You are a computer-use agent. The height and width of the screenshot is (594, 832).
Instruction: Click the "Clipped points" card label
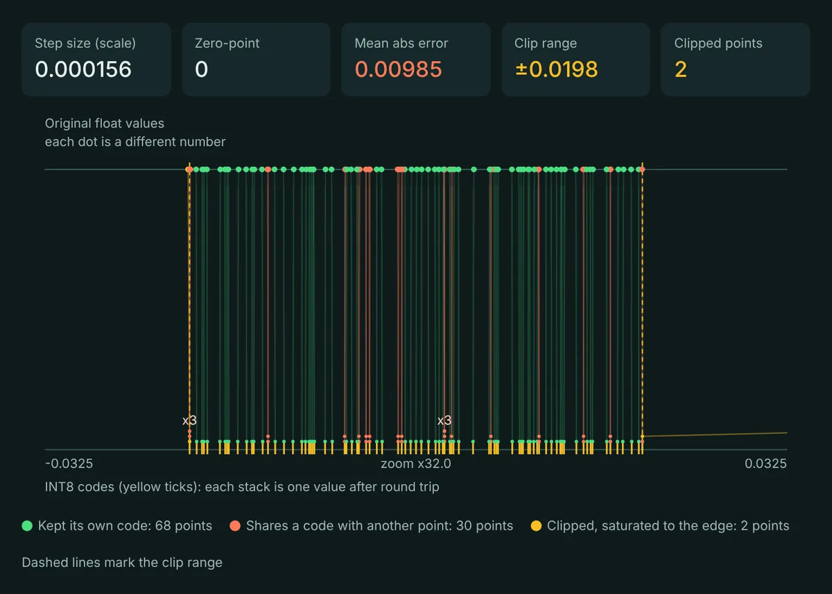(x=718, y=43)
